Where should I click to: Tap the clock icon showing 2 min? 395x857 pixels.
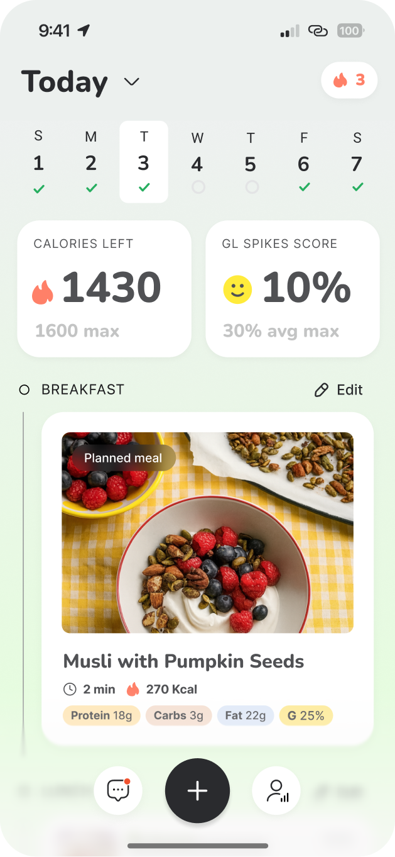click(x=69, y=688)
